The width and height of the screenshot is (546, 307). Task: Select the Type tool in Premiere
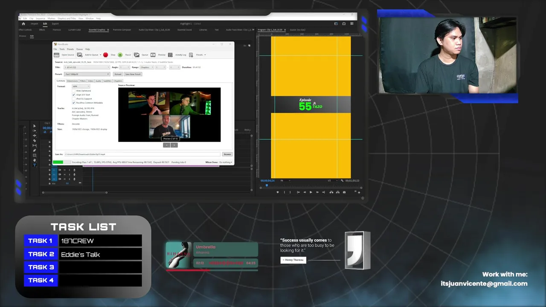click(x=35, y=165)
